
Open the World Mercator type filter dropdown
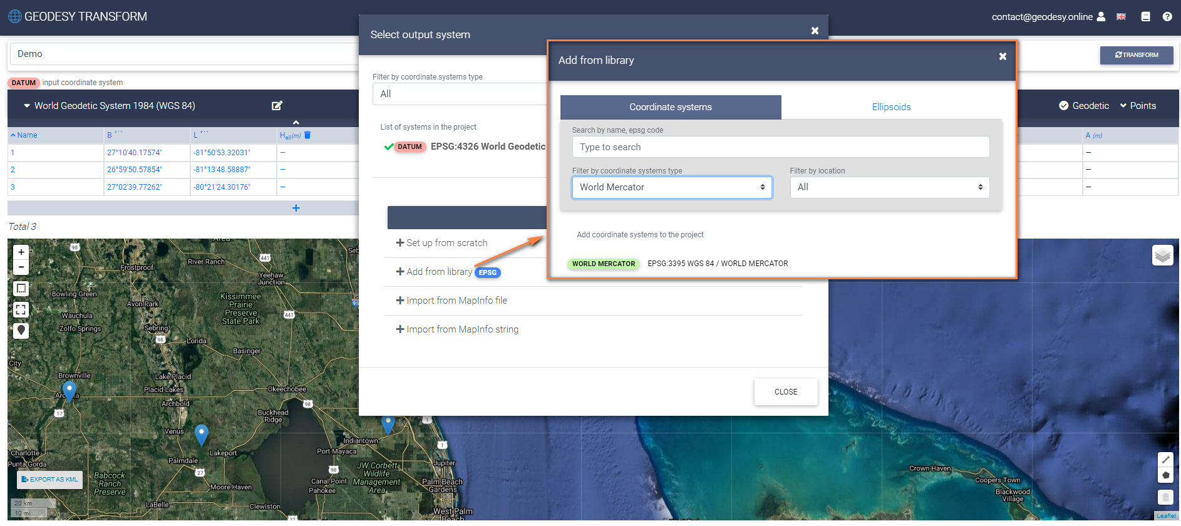point(671,187)
